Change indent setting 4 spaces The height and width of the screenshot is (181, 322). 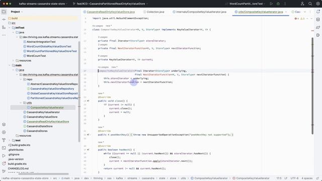pos(307,178)
